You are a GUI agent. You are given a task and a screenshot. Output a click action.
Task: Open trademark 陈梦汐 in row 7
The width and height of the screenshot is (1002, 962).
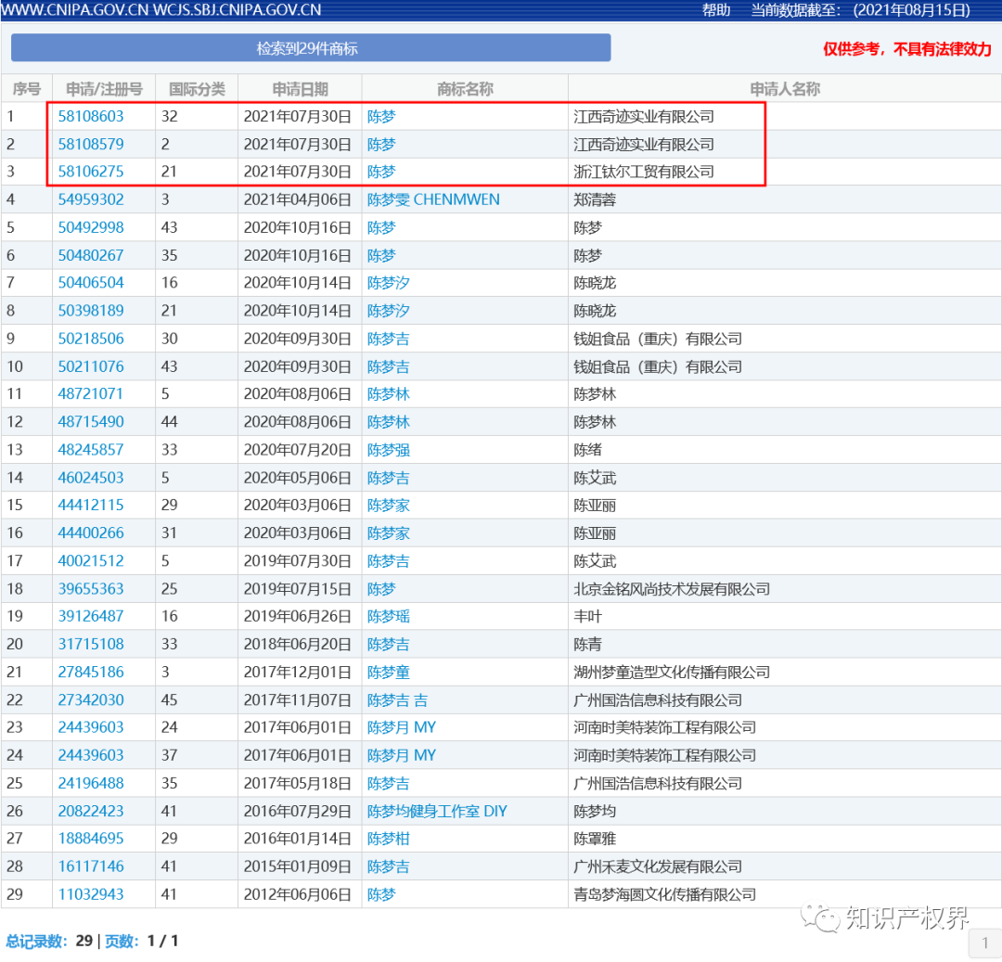click(389, 283)
